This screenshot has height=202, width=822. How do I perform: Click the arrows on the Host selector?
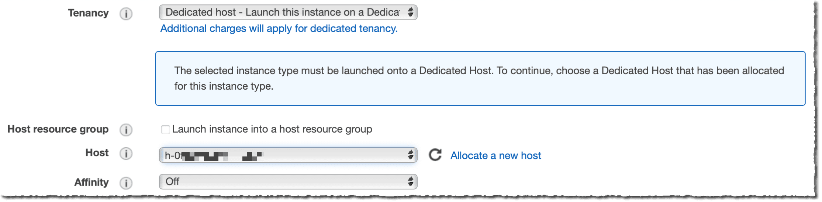point(410,155)
